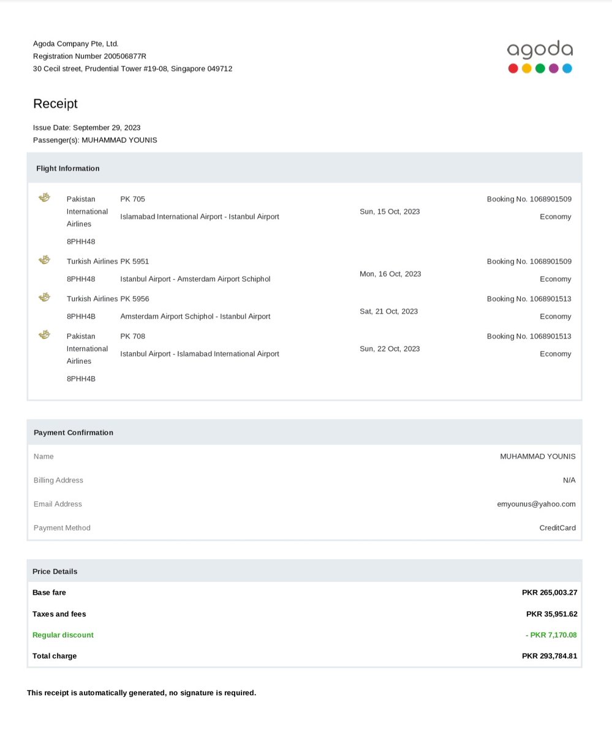This screenshot has width=612, height=735.
Task: Click base fare amount PKR 265,003.27
Action: (550, 592)
